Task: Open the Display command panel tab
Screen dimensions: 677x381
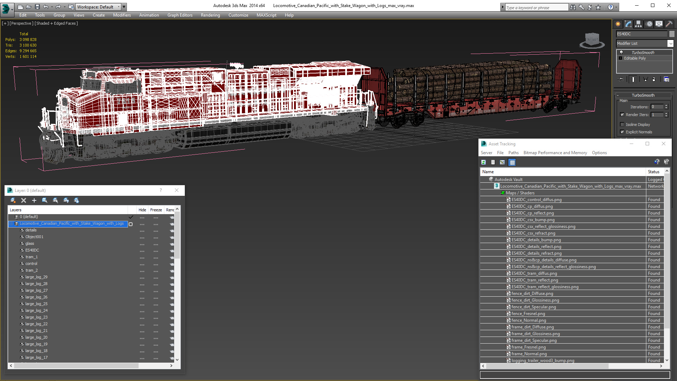Action: 659,24
